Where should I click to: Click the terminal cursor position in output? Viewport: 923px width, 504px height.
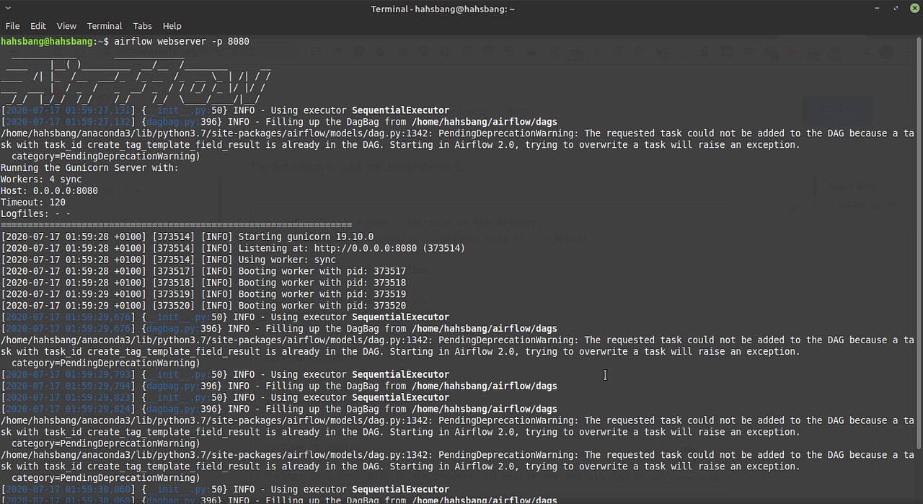tap(604, 375)
